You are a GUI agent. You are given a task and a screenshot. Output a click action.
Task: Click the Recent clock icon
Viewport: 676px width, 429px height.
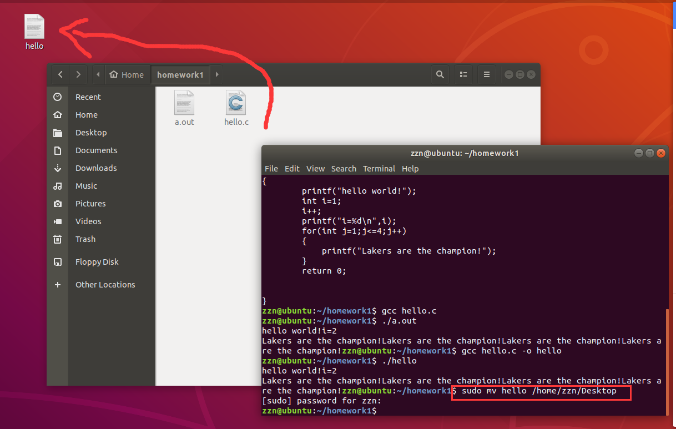click(58, 97)
